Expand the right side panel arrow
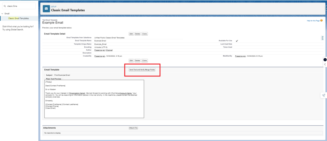Screen dimensions: 327x141 point(325,64)
